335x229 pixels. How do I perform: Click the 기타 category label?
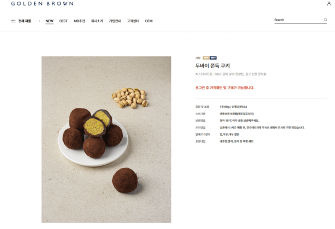(x=198, y=58)
